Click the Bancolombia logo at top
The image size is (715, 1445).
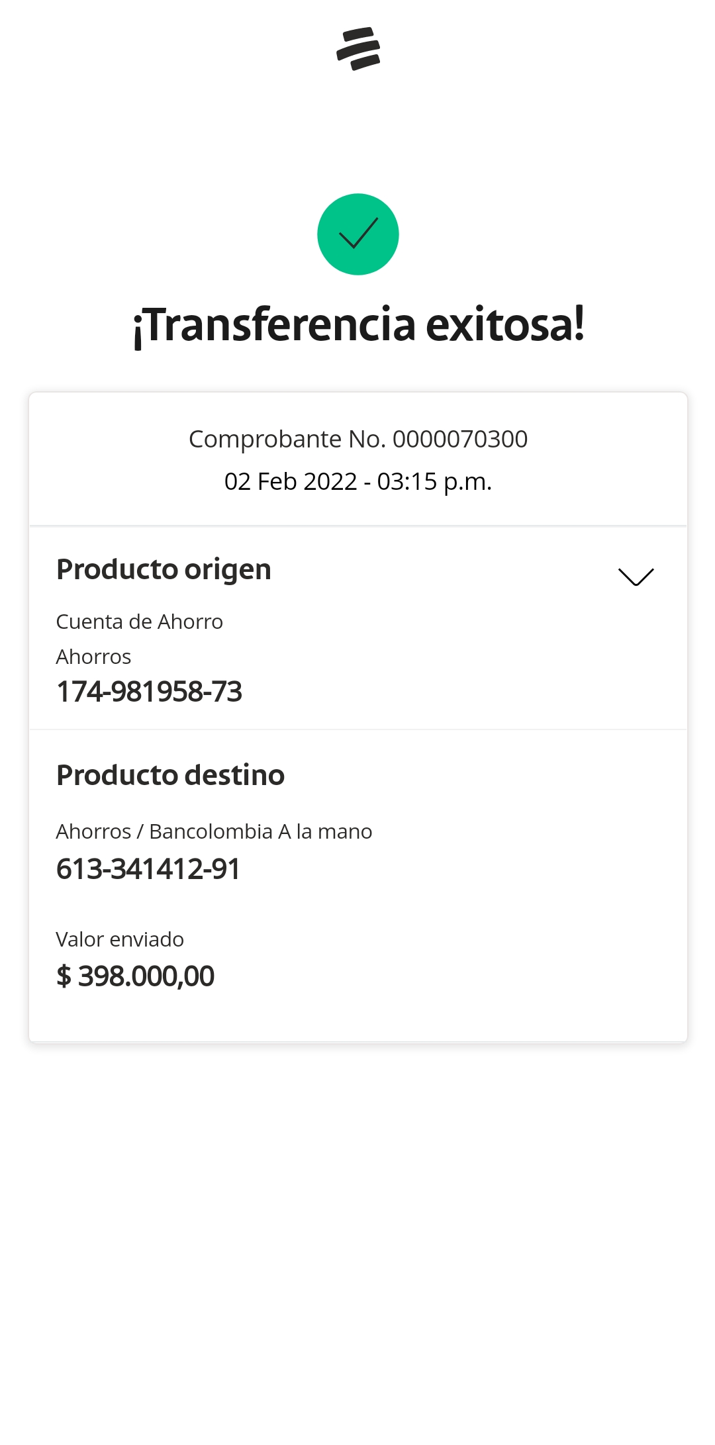[358, 48]
